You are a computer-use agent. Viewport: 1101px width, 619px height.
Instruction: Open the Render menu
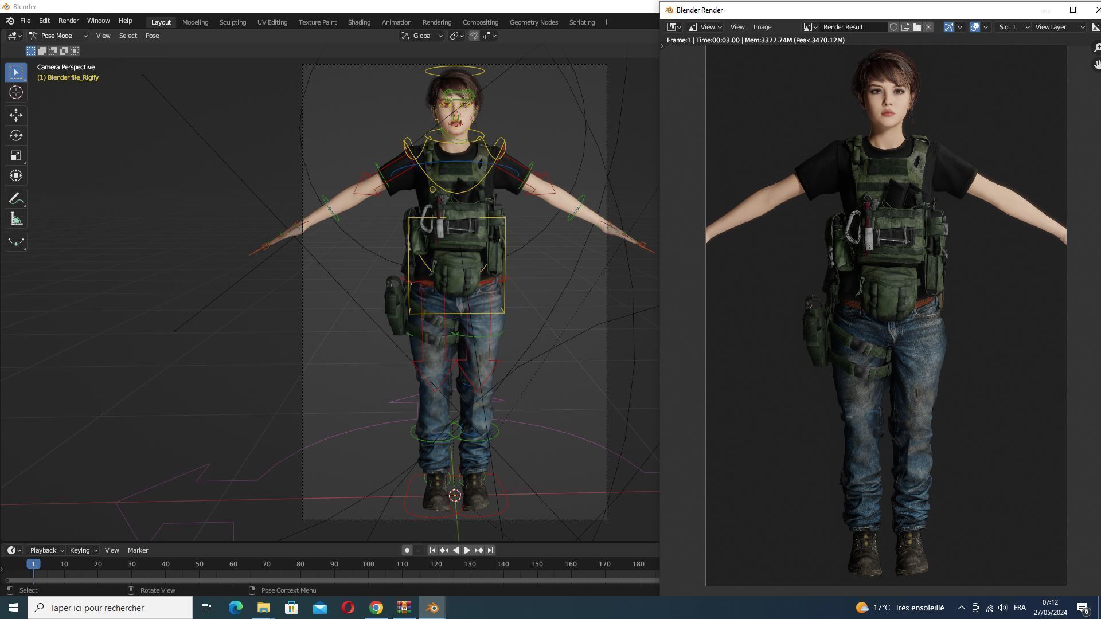coord(68,21)
